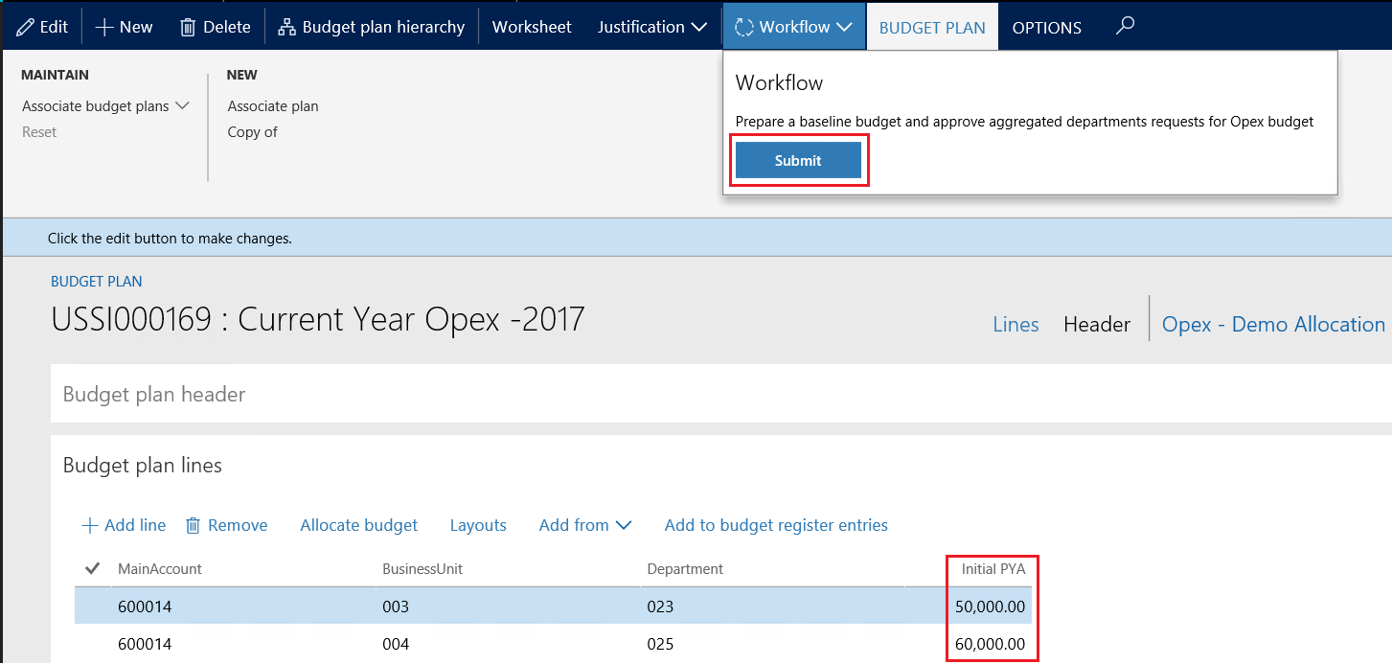Click the Remove trash icon in grid toolbar
Image resolution: width=1392 pixels, height=664 pixels.
pyautogui.click(x=192, y=524)
